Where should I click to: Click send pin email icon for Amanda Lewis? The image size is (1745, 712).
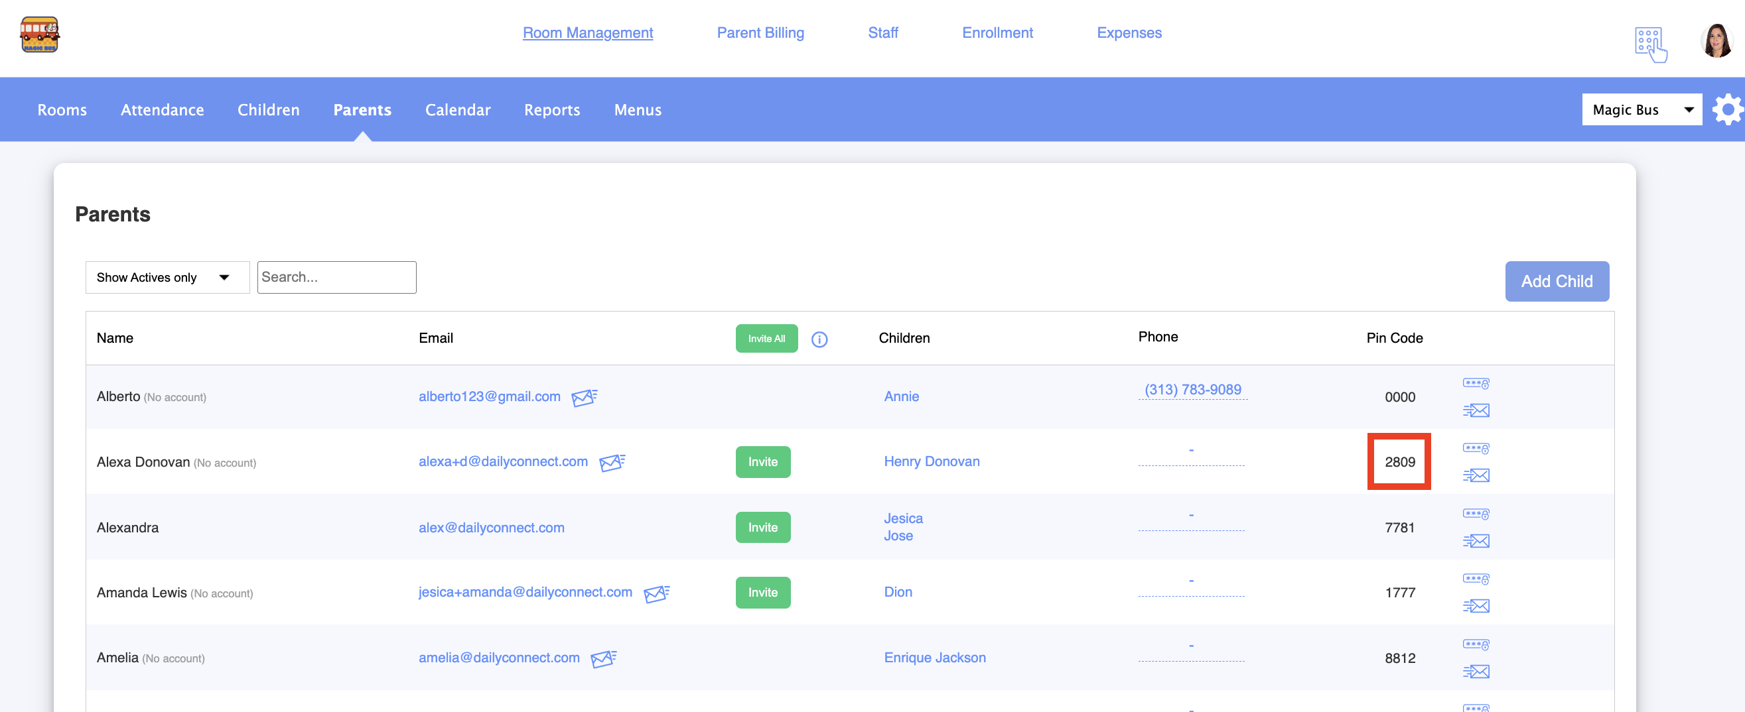pos(1476,606)
